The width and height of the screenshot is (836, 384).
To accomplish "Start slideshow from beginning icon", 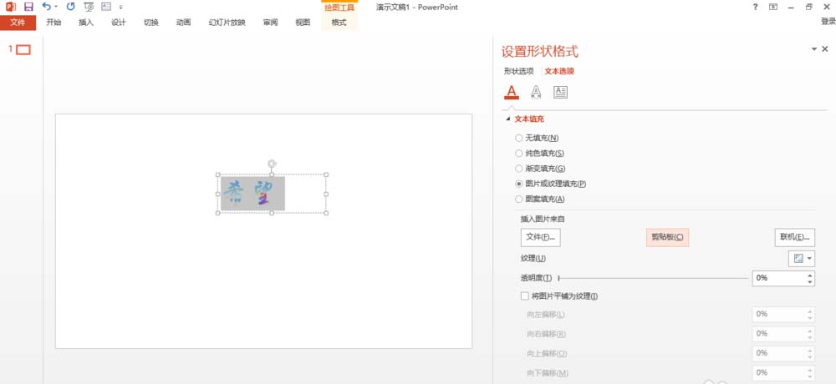I will coord(89,7).
